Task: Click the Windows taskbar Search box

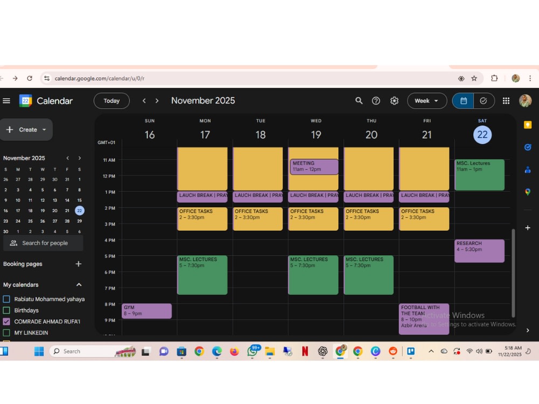Action: click(93, 351)
